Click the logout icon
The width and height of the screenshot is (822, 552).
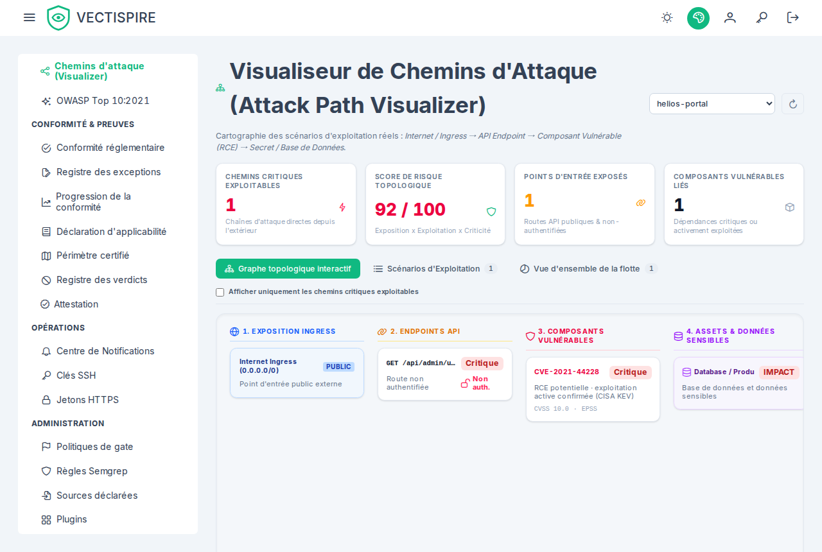[x=793, y=17]
